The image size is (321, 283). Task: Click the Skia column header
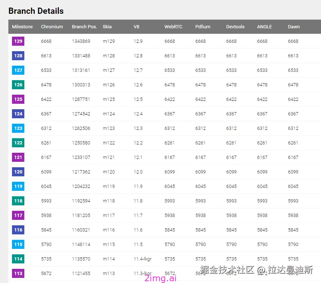(107, 27)
